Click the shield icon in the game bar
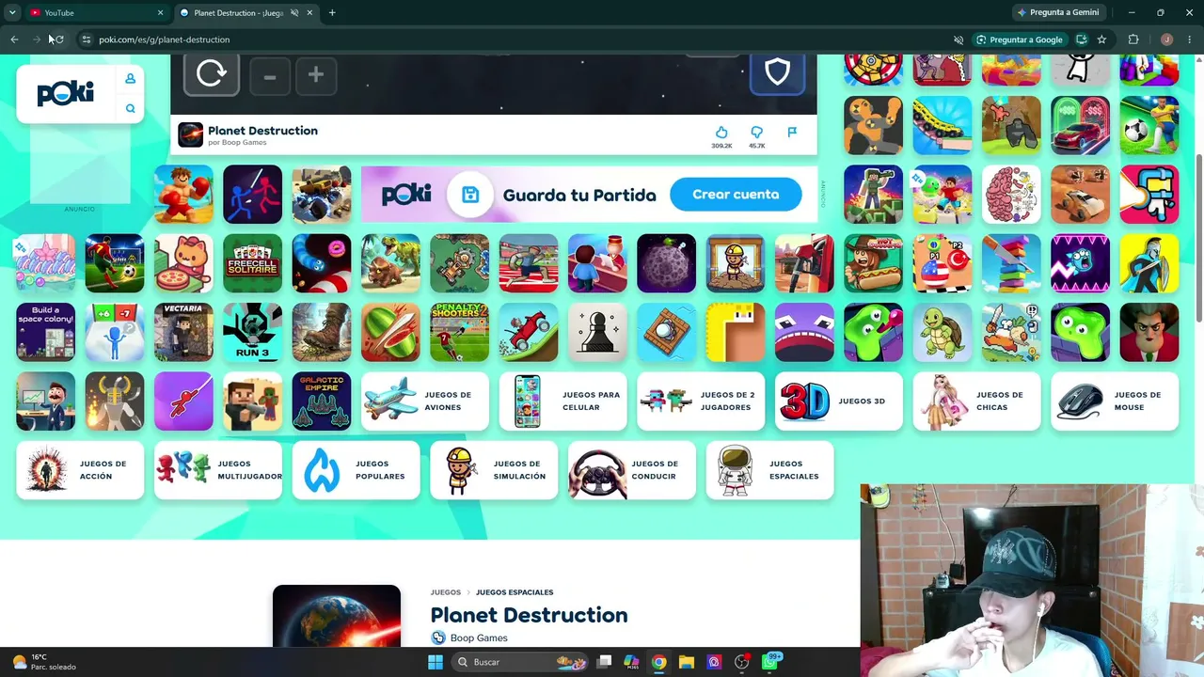The height and width of the screenshot is (677, 1204). [x=777, y=72]
